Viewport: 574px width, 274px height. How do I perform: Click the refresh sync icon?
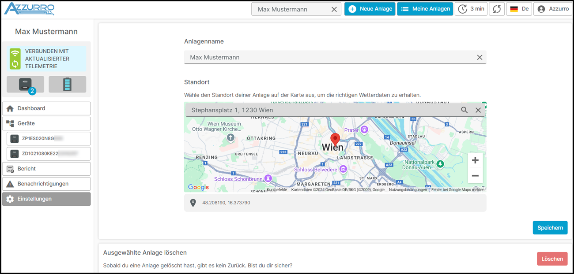pyautogui.click(x=497, y=9)
